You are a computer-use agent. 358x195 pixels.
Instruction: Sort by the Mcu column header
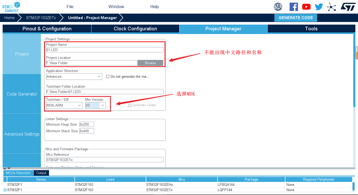tap(182, 179)
